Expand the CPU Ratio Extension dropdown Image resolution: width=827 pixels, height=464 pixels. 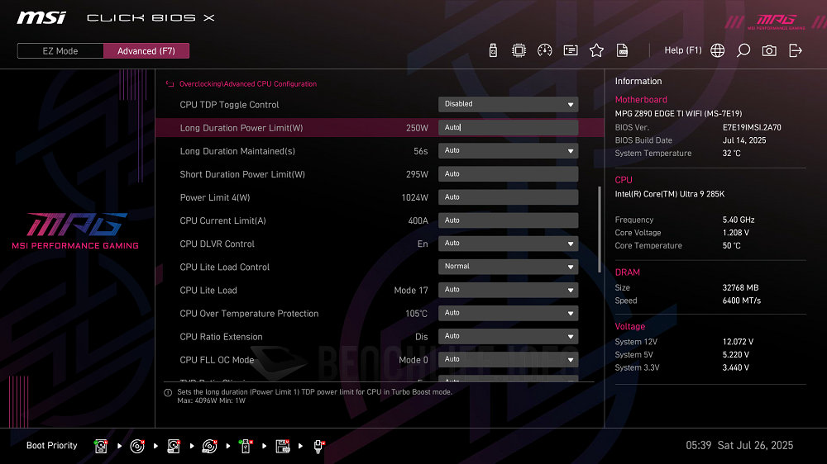[x=508, y=336]
